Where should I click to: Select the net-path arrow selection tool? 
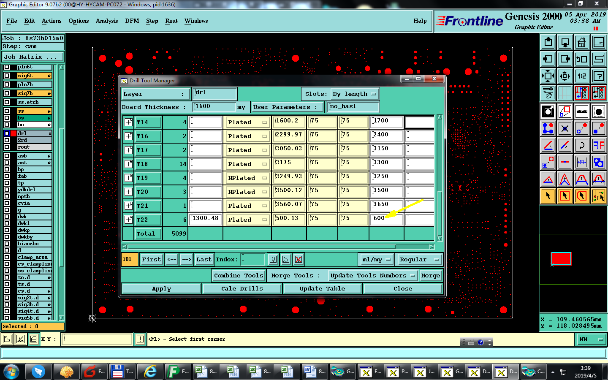click(599, 196)
